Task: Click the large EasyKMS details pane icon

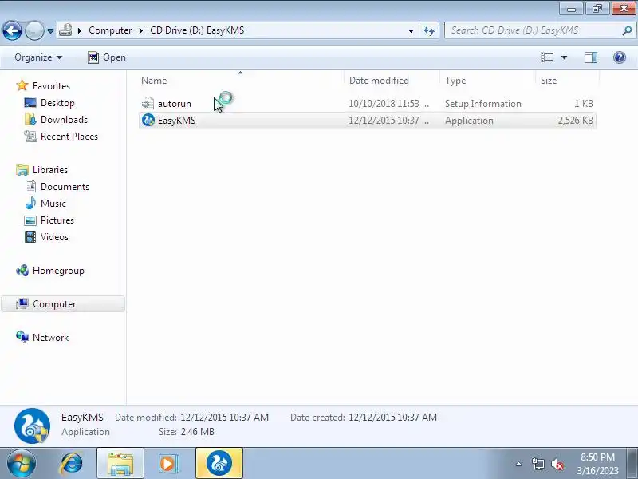Action: [32, 426]
